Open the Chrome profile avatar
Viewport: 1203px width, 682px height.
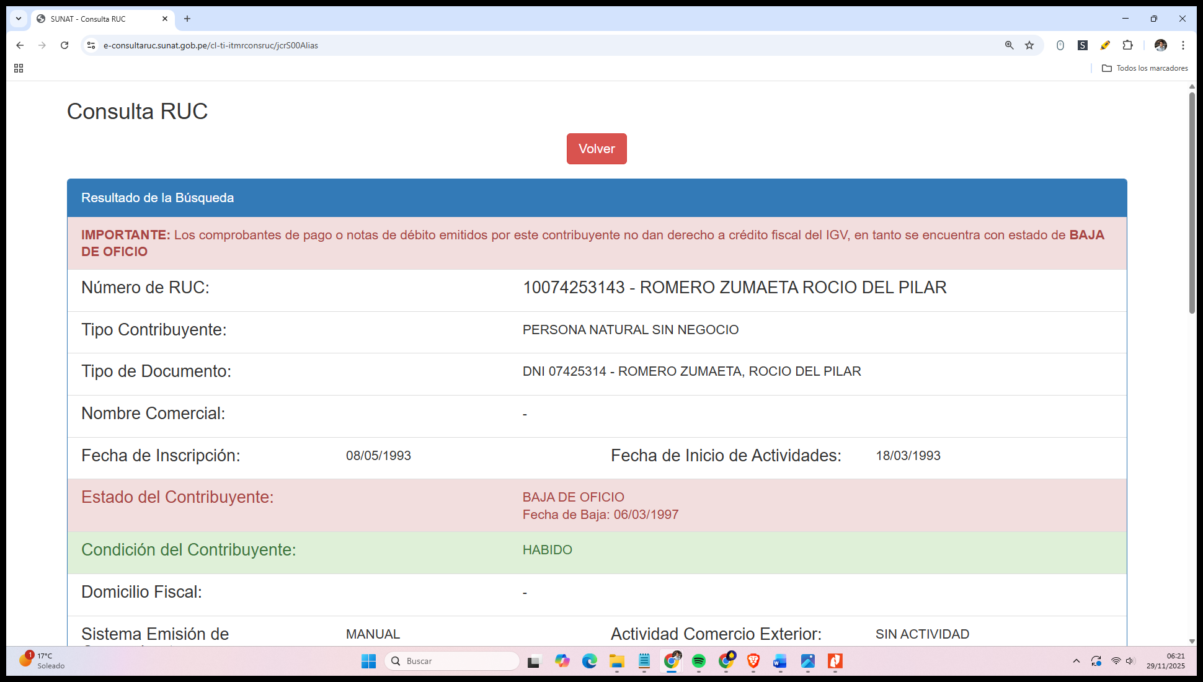click(x=1160, y=45)
